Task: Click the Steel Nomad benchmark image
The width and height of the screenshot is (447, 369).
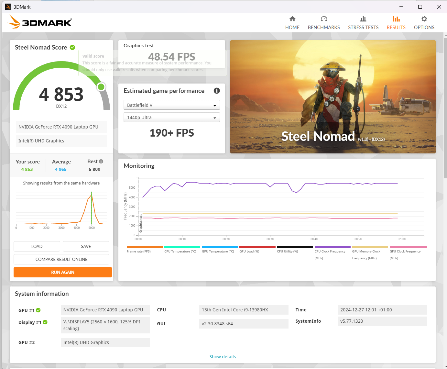Action: (x=333, y=97)
